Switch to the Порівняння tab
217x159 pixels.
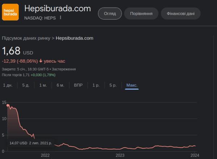point(141,14)
